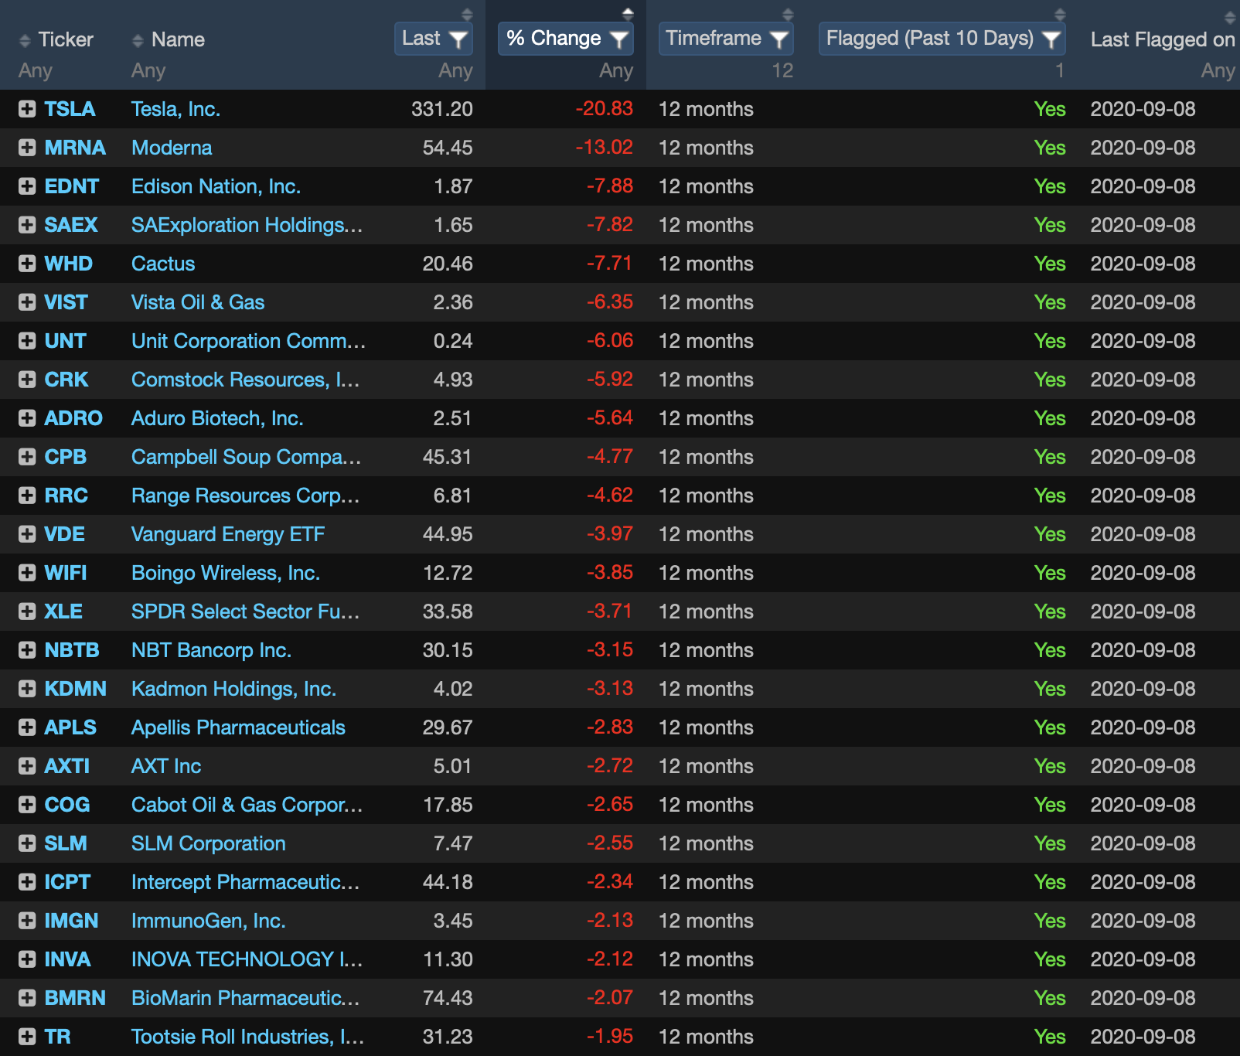Open the Name filter field showing Any
The height and width of the screenshot is (1056, 1240).
(x=148, y=70)
